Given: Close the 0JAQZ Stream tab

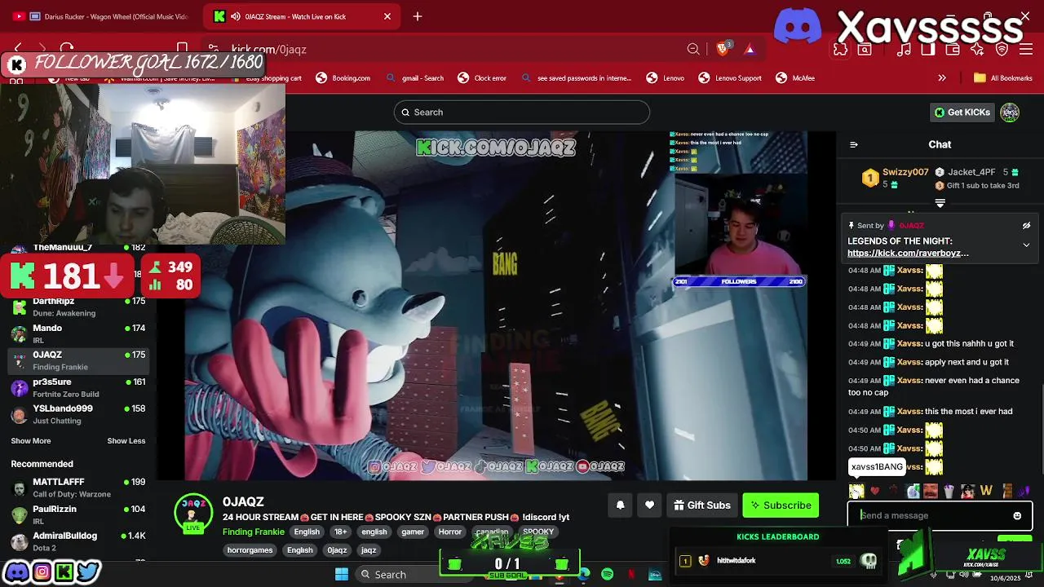Looking at the screenshot, I should click(x=387, y=16).
